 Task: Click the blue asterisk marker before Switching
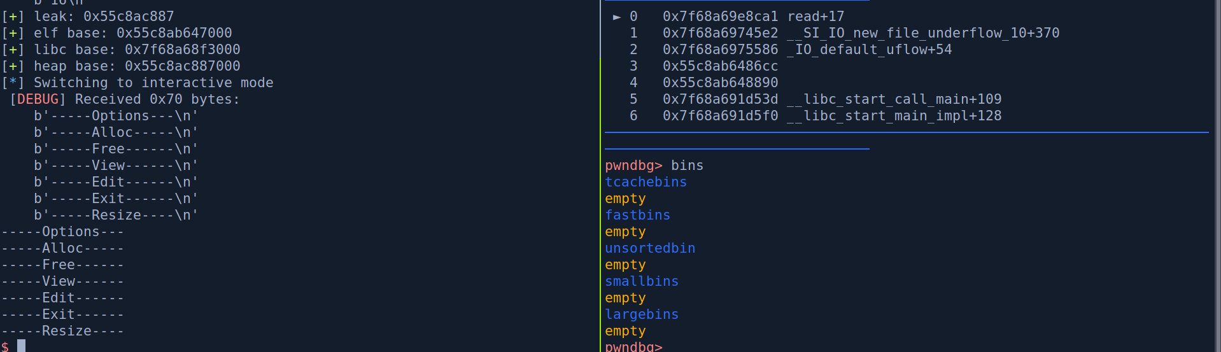pos(13,83)
